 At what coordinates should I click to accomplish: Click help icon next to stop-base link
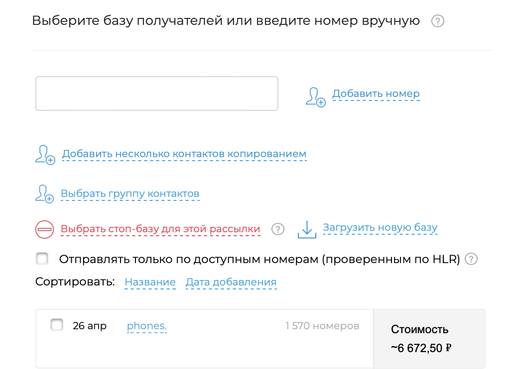pos(278,229)
